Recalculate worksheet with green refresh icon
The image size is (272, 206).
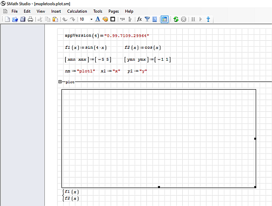176,19
